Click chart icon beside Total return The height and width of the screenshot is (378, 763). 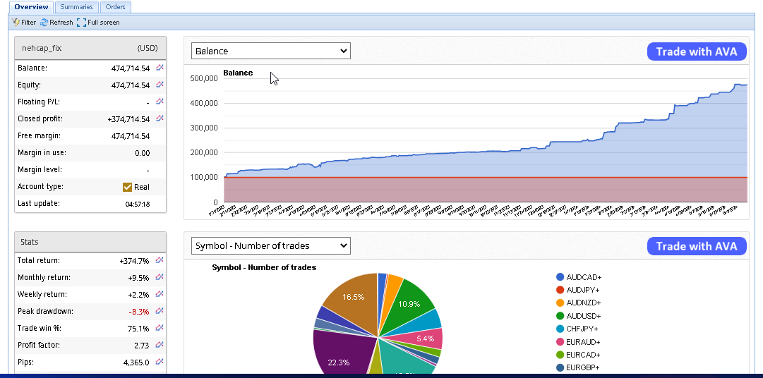point(160,260)
